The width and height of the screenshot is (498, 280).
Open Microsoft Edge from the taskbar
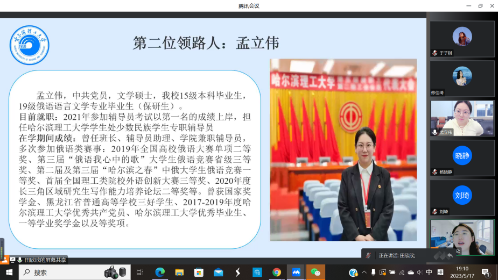pos(160,272)
